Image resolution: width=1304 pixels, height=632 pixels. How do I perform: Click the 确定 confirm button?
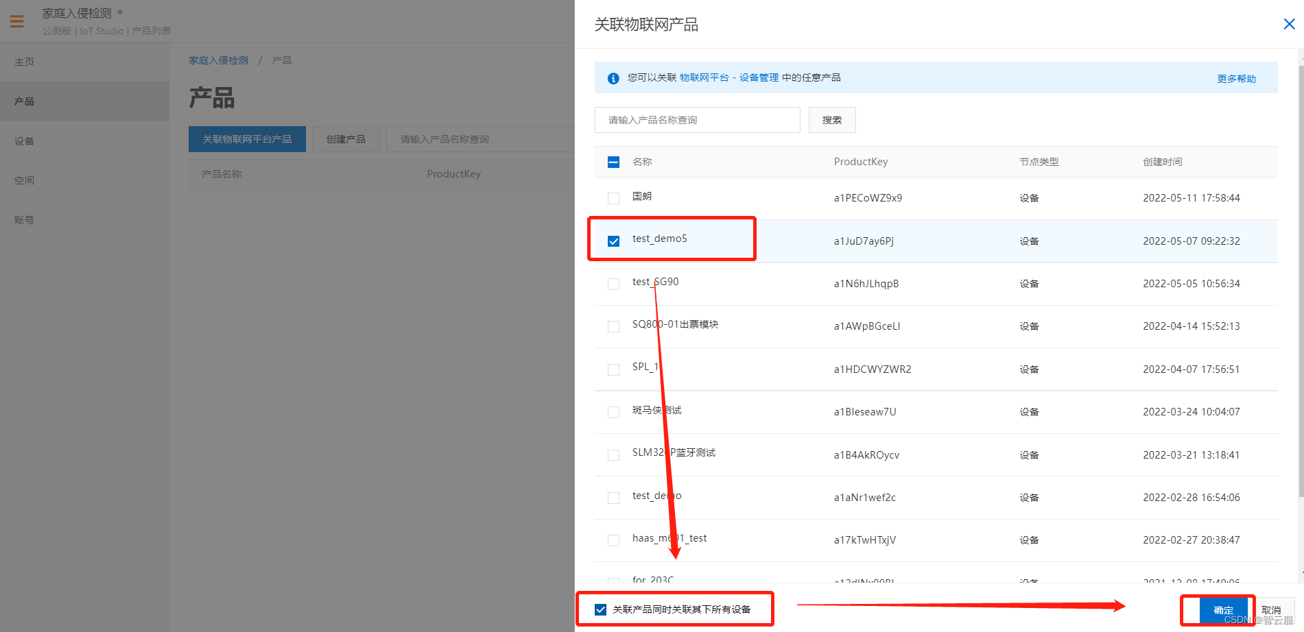tap(1223, 610)
